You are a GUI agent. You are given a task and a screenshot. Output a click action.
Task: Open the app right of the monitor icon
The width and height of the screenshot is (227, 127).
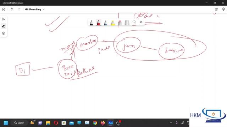click(x=87, y=123)
